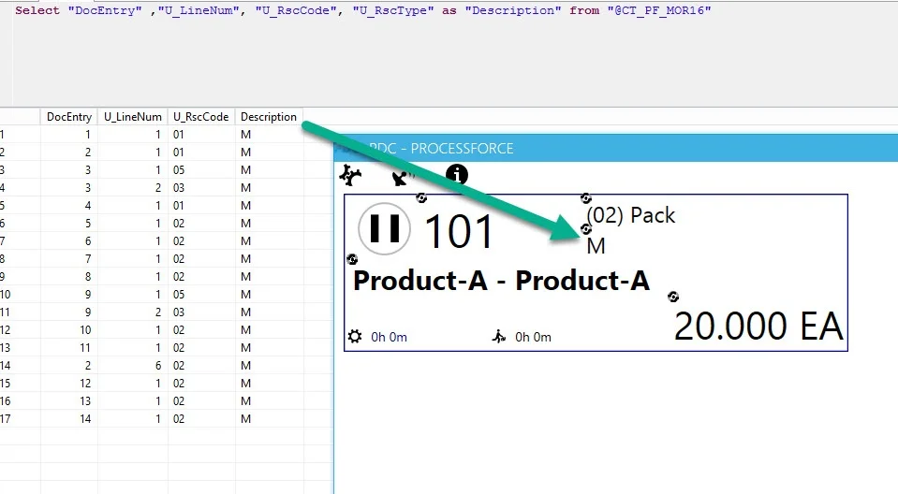Click the running person run-time icon
The height and width of the screenshot is (494, 898).
pos(499,337)
